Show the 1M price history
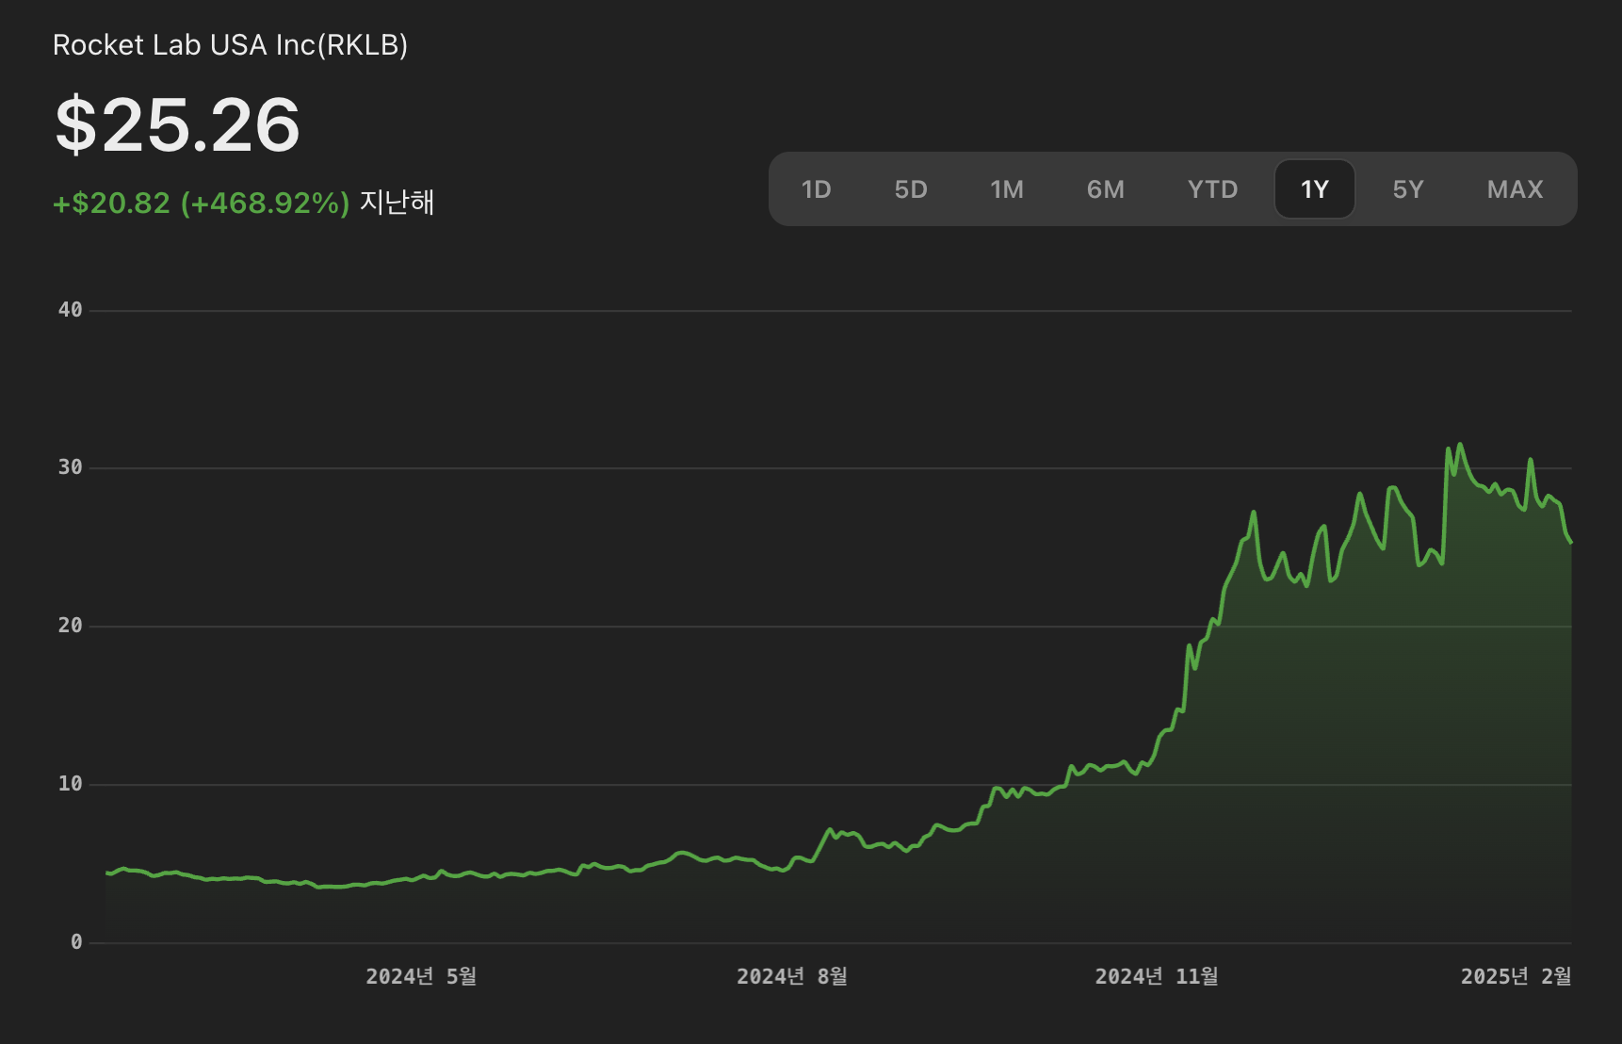The width and height of the screenshot is (1622, 1044). pos(1006,189)
